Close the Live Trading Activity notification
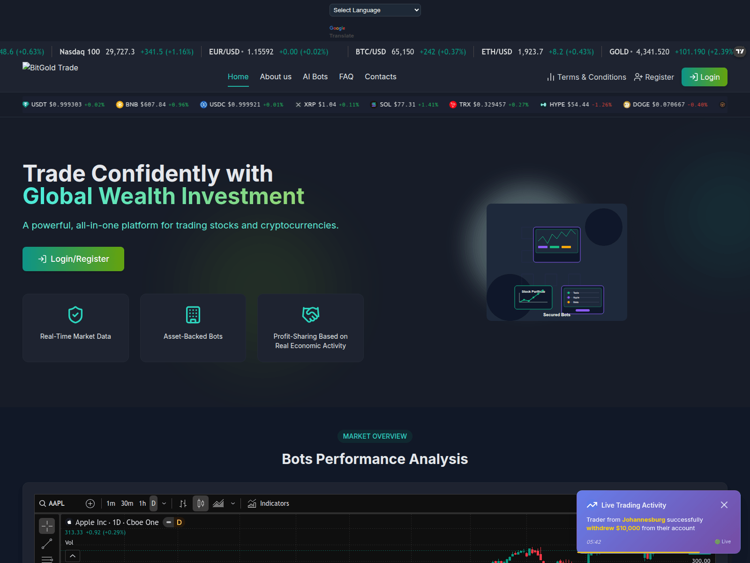The image size is (750, 563). click(724, 505)
